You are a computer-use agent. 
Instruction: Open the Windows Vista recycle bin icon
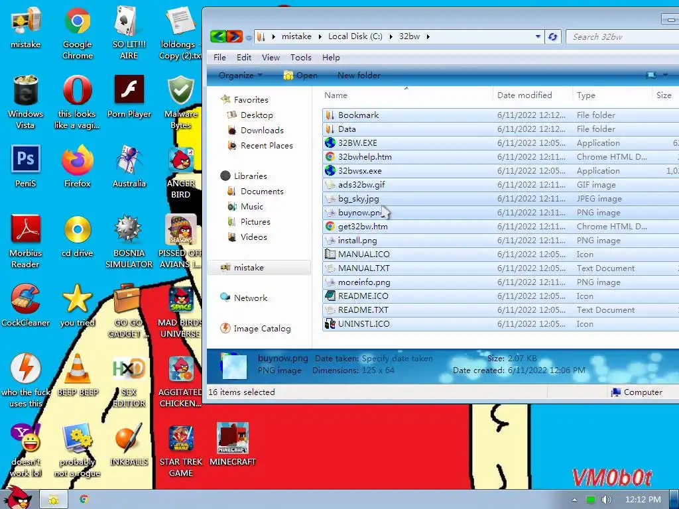click(26, 101)
